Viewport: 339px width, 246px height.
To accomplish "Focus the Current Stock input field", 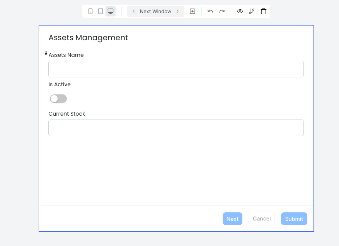I will point(176,128).
